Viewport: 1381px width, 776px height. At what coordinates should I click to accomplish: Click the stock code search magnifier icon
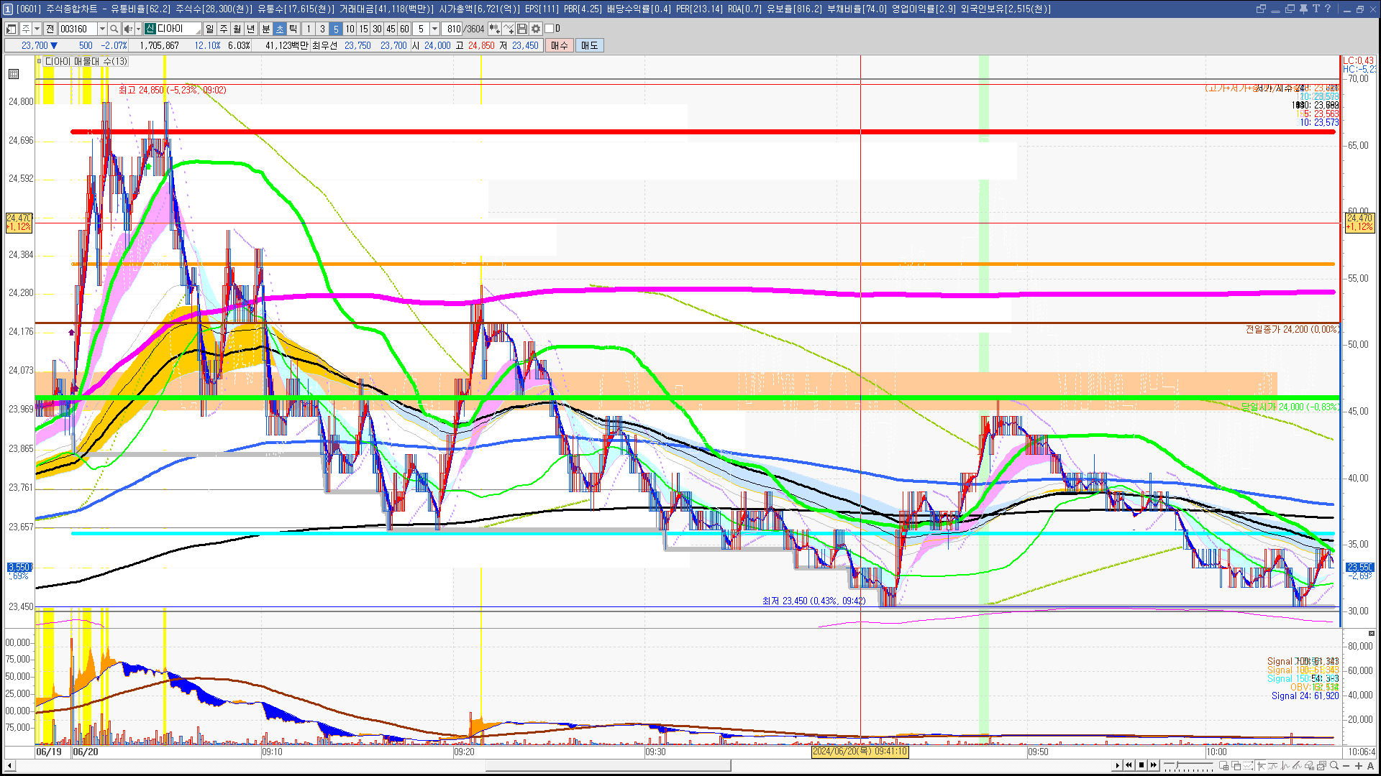click(x=114, y=29)
